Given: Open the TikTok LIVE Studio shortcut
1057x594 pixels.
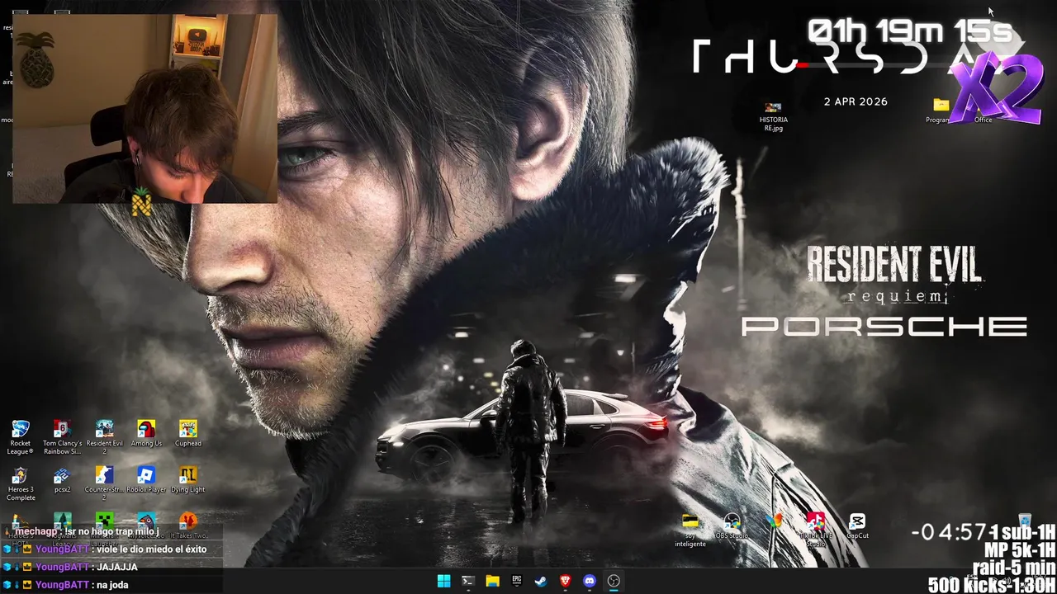Looking at the screenshot, I should pos(816,530).
